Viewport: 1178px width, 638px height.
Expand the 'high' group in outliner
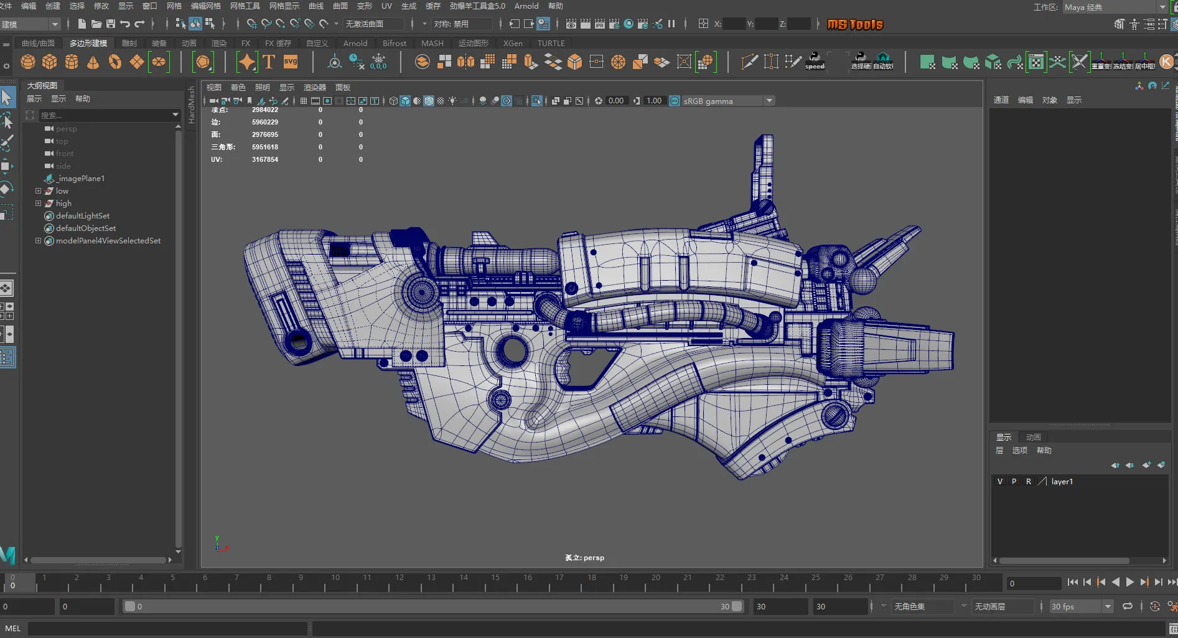pyautogui.click(x=38, y=204)
